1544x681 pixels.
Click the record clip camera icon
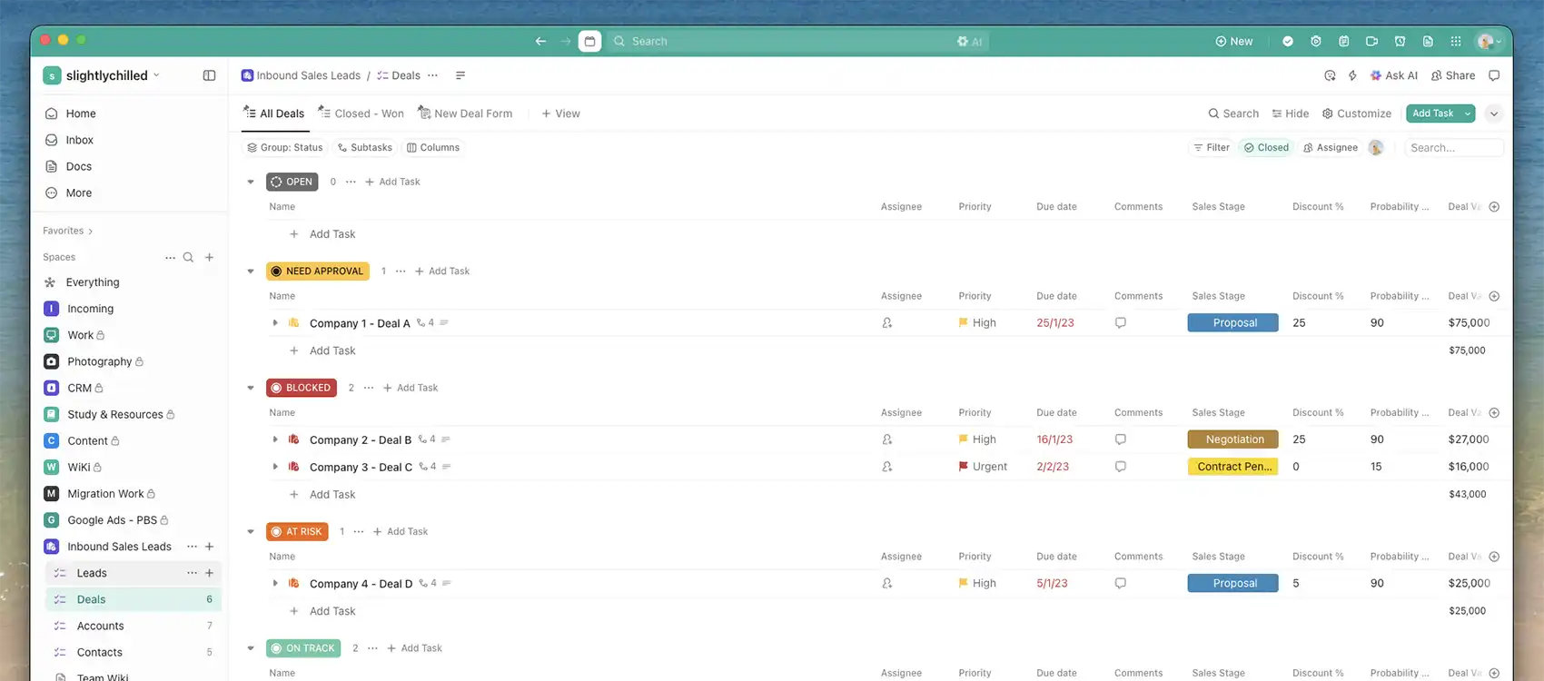click(x=1372, y=41)
